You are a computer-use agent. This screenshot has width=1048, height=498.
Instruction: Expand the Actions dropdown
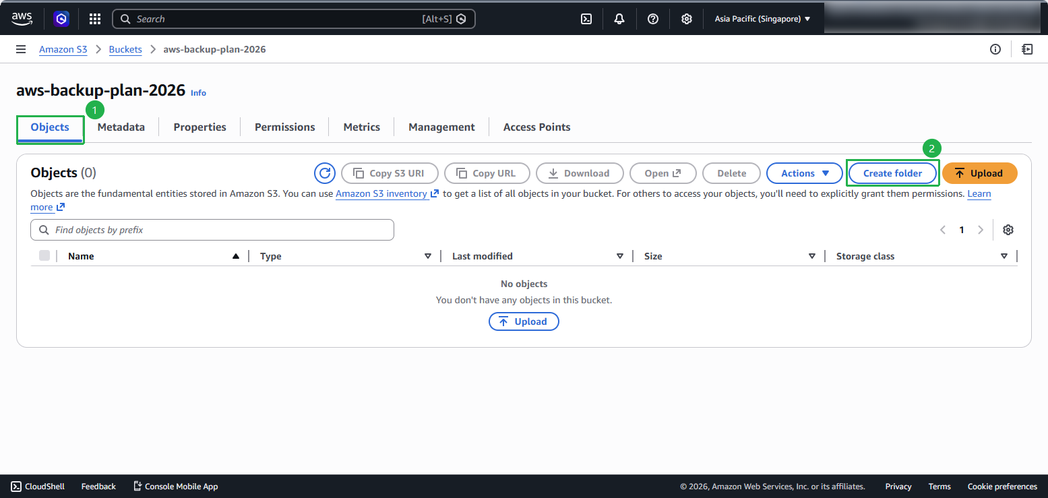(x=805, y=173)
